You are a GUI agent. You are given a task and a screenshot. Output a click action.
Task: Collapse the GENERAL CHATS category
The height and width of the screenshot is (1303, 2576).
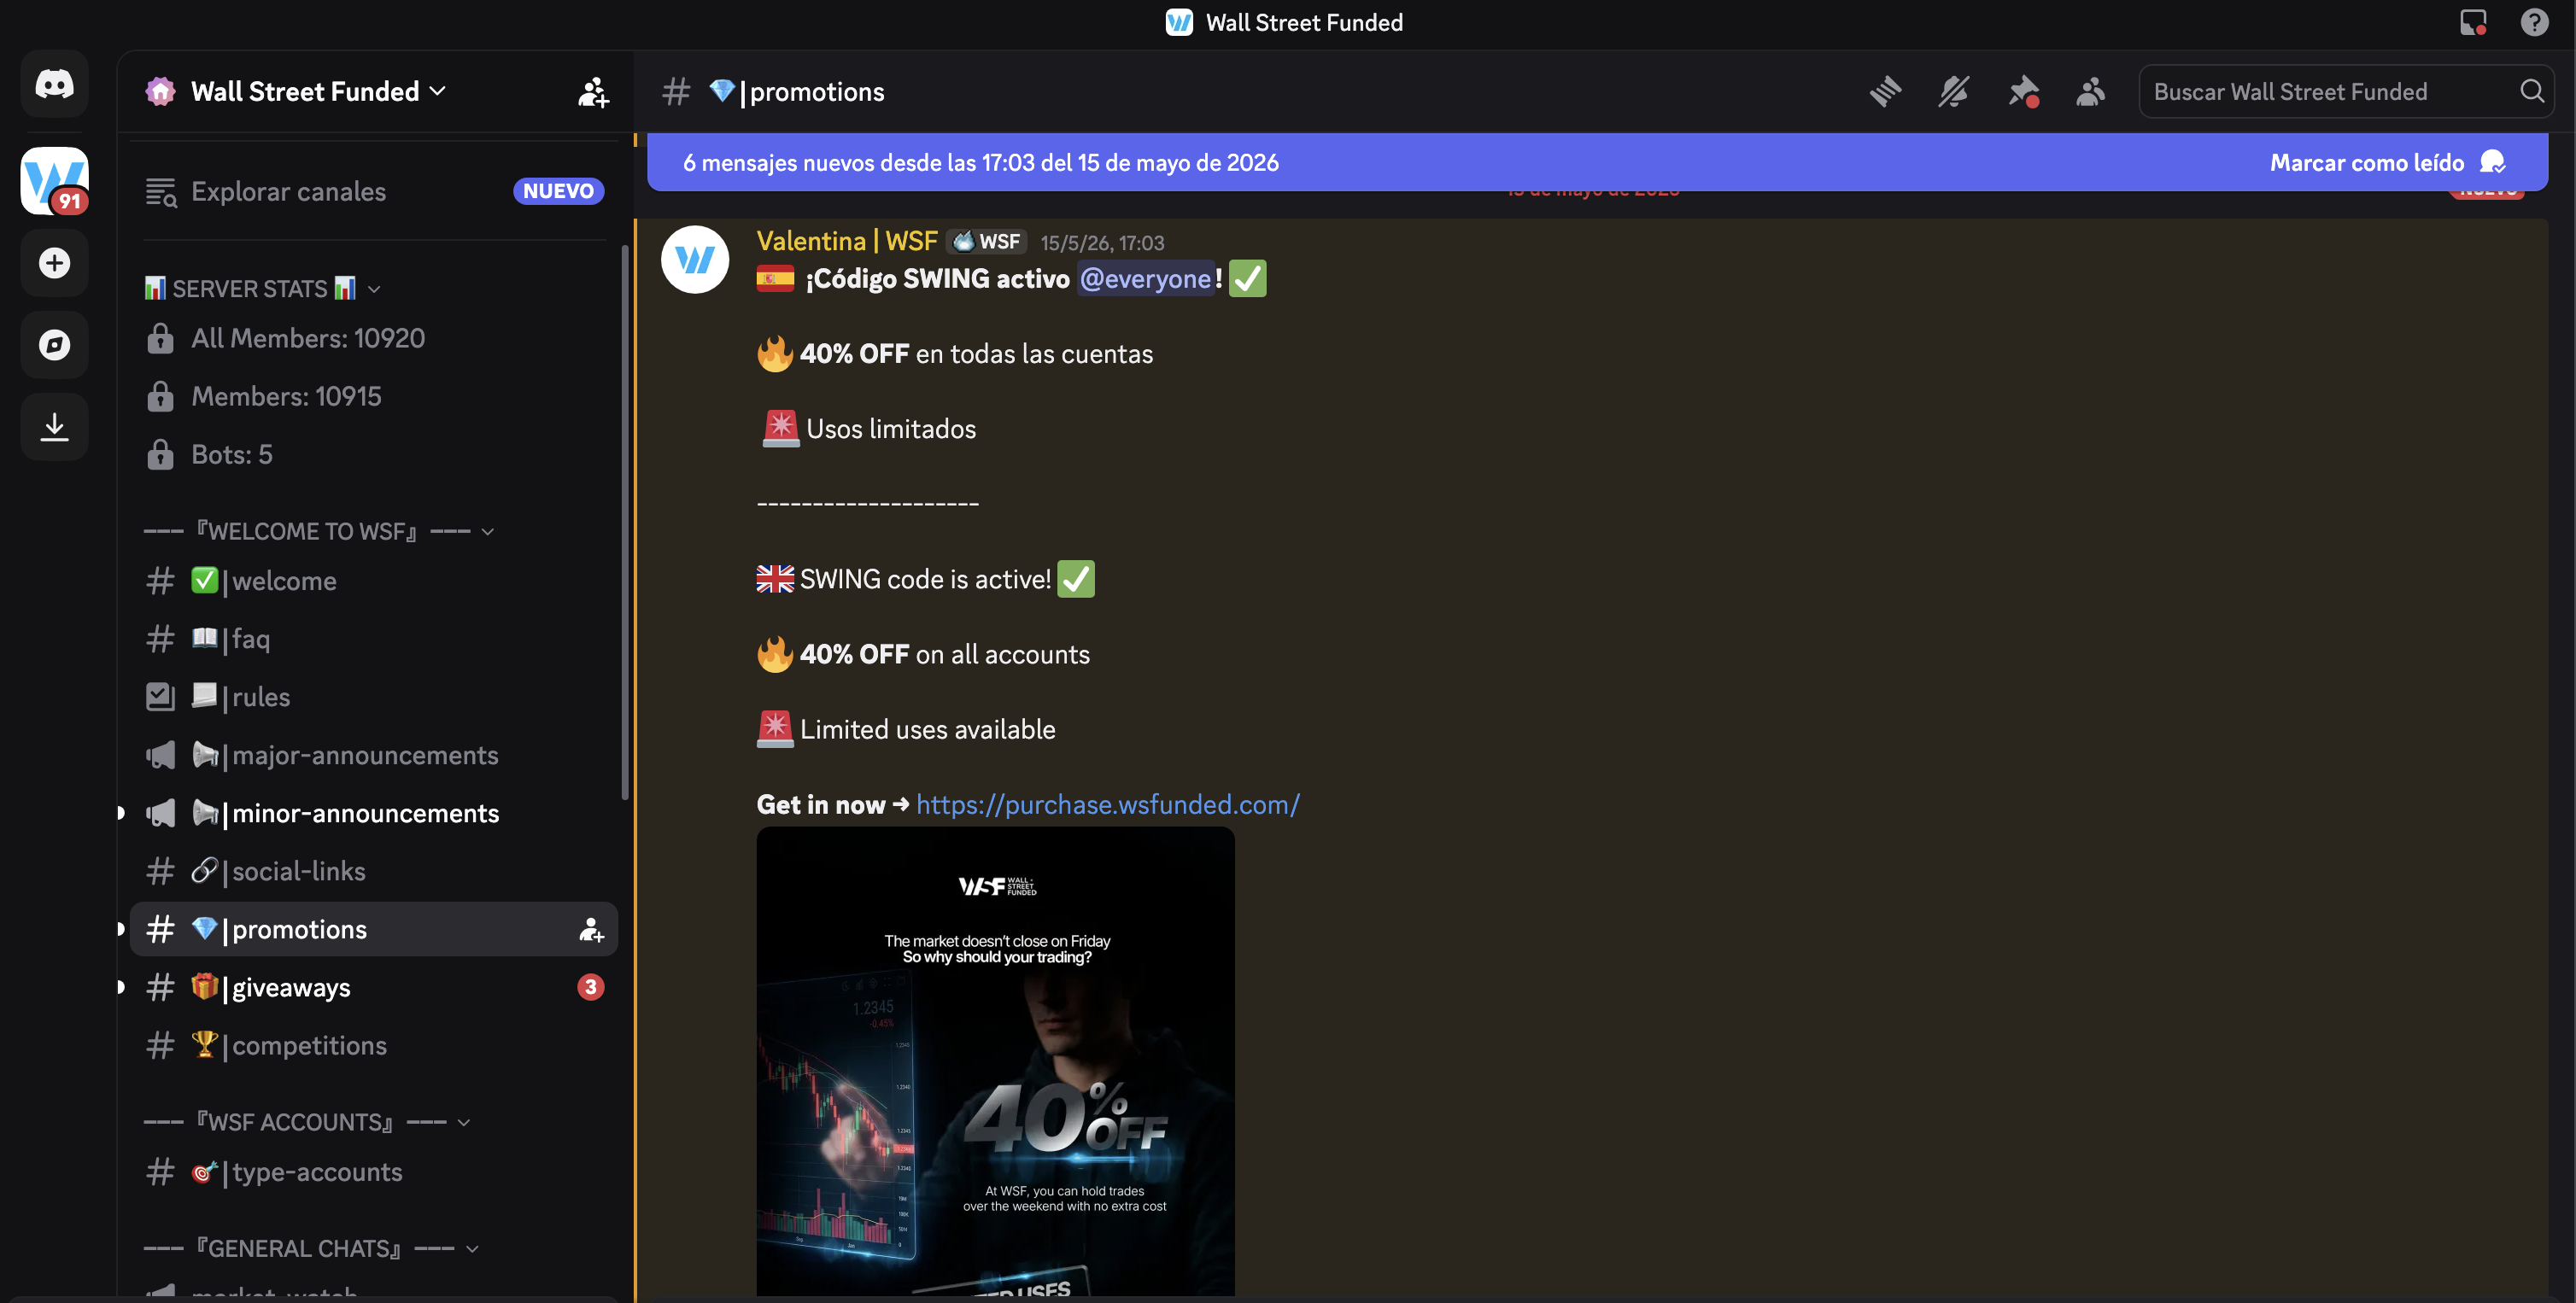(312, 1248)
